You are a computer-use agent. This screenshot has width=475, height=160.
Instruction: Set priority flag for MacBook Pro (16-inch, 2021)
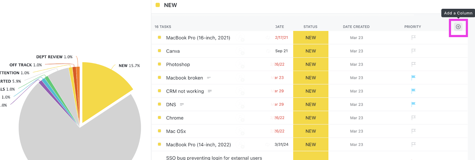(413, 38)
